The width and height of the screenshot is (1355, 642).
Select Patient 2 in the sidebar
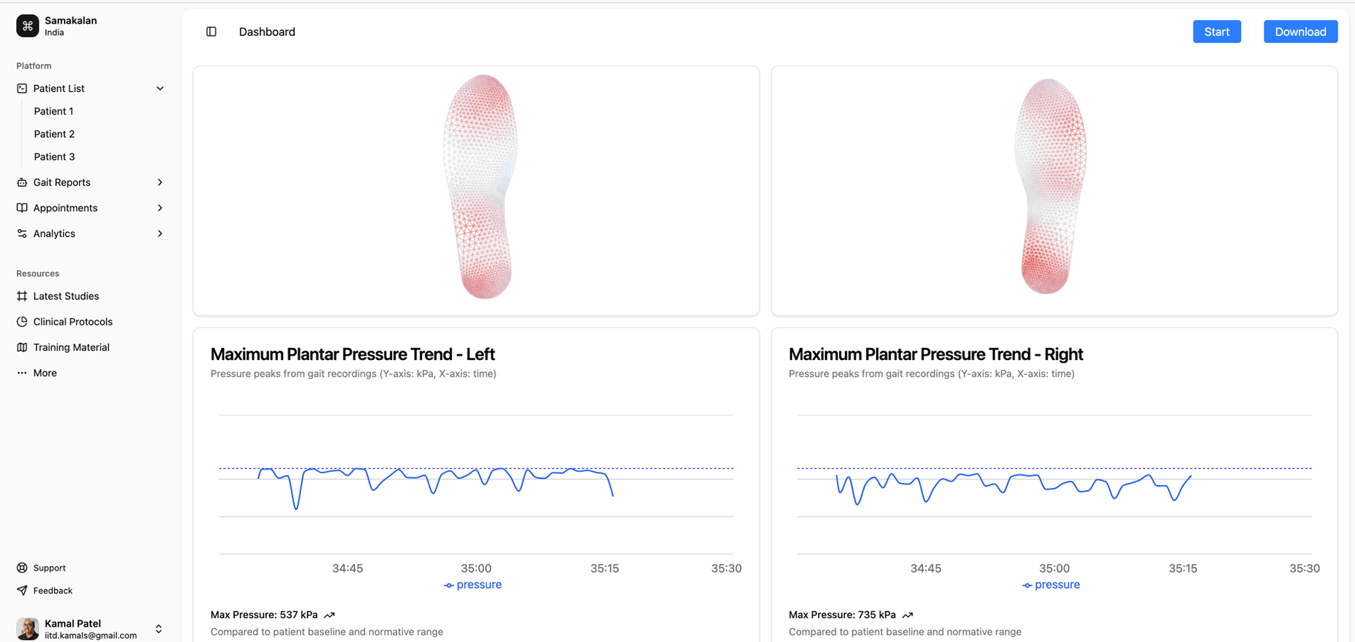54,134
